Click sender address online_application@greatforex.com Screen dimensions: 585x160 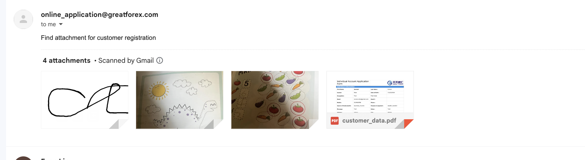pos(100,14)
